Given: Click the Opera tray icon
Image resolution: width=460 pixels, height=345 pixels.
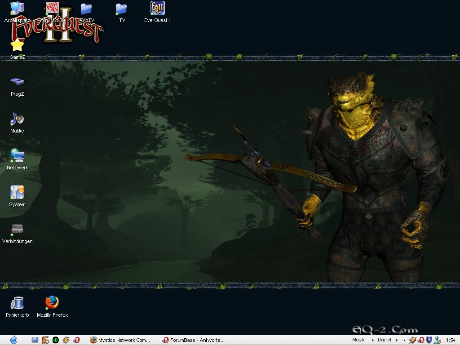Looking at the screenshot, I should [421, 340].
